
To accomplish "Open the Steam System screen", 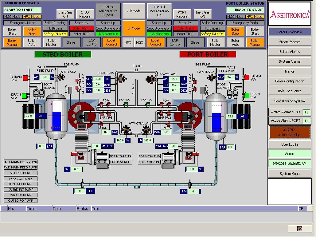I will click(289, 41).
